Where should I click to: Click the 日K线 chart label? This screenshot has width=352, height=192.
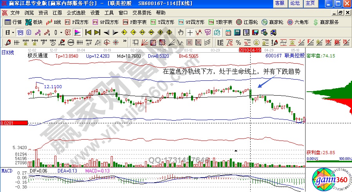7,53
